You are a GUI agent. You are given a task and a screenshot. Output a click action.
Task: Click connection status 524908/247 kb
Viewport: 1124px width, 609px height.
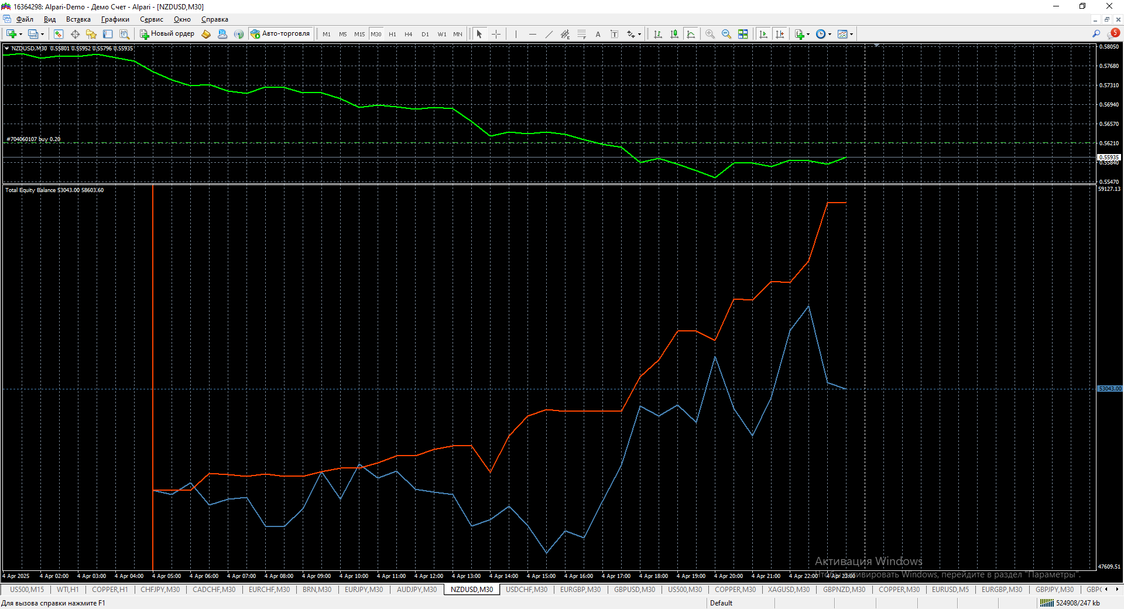pyautogui.click(x=1070, y=603)
